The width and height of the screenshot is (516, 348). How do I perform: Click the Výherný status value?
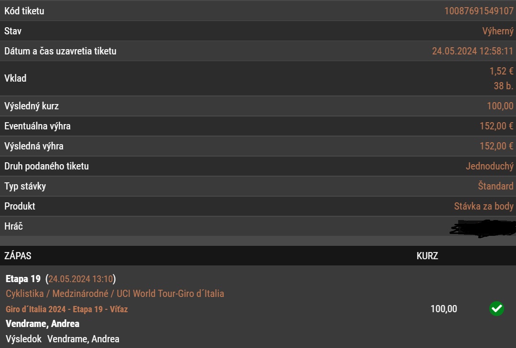497,31
